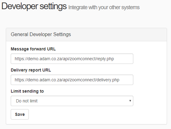Open the Limit sending to dropdown
Screen dimensions: 171x129
click(72, 101)
